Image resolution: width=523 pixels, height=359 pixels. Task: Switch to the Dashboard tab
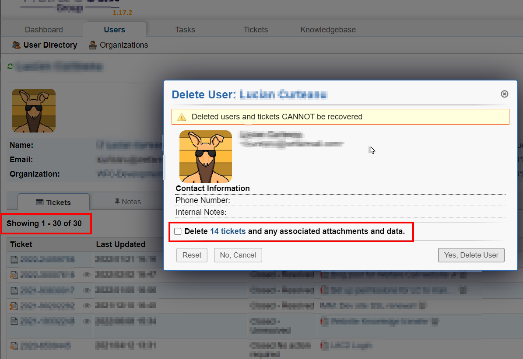pyautogui.click(x=44, y=30)
